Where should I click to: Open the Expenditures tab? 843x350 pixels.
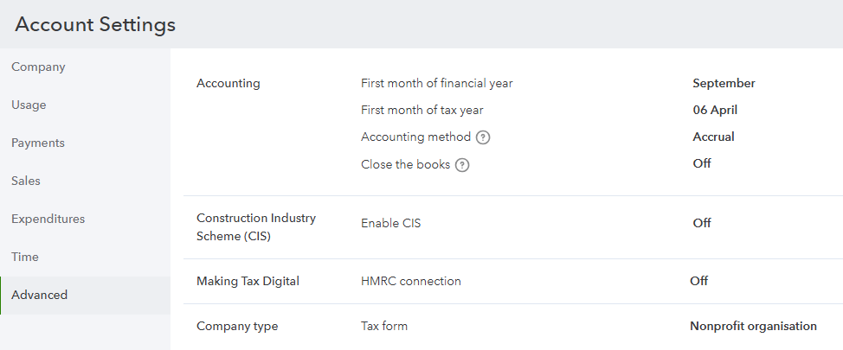(48, 219)
